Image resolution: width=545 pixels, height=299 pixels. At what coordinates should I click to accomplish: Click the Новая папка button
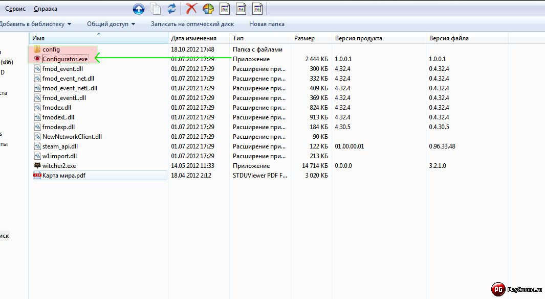(x=267, y=24)
